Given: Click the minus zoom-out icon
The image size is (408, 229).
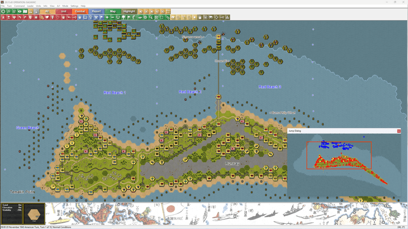Looking at the screenshot, I should coord(112,18).
